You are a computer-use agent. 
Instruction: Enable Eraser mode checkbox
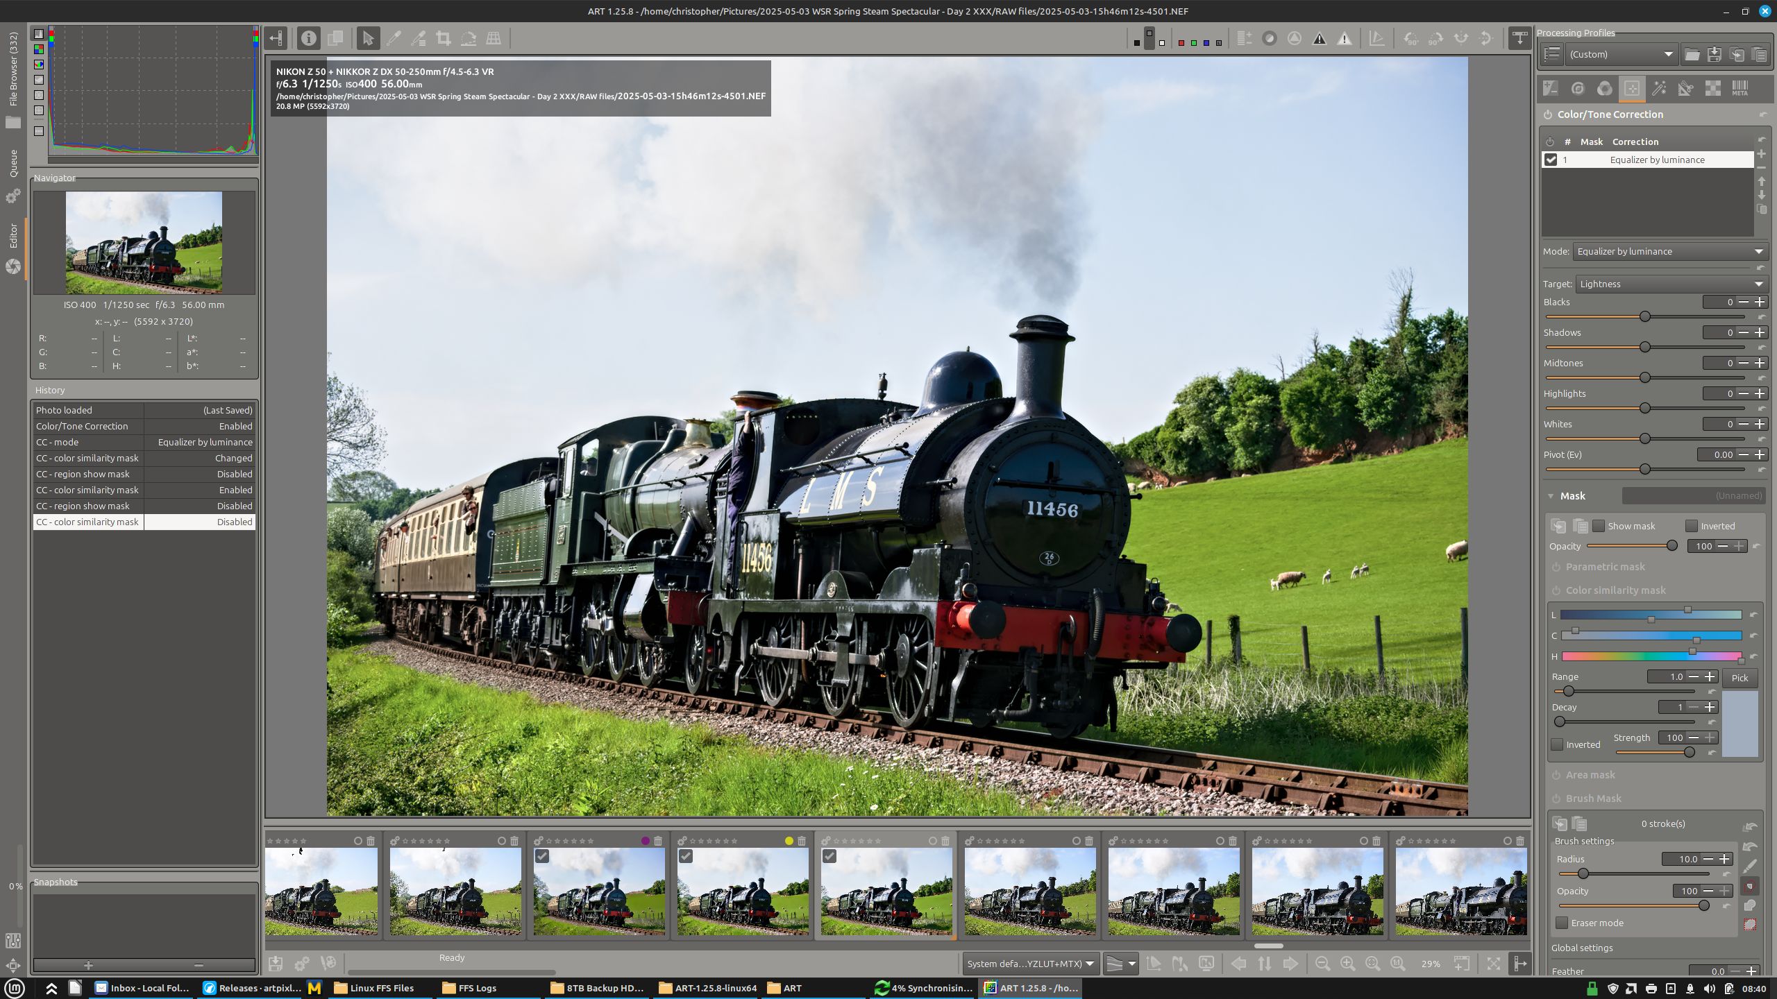[1562, 923]
